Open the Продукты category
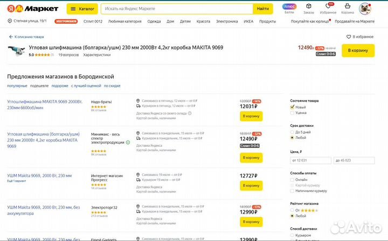 click(x=267, y=22)
